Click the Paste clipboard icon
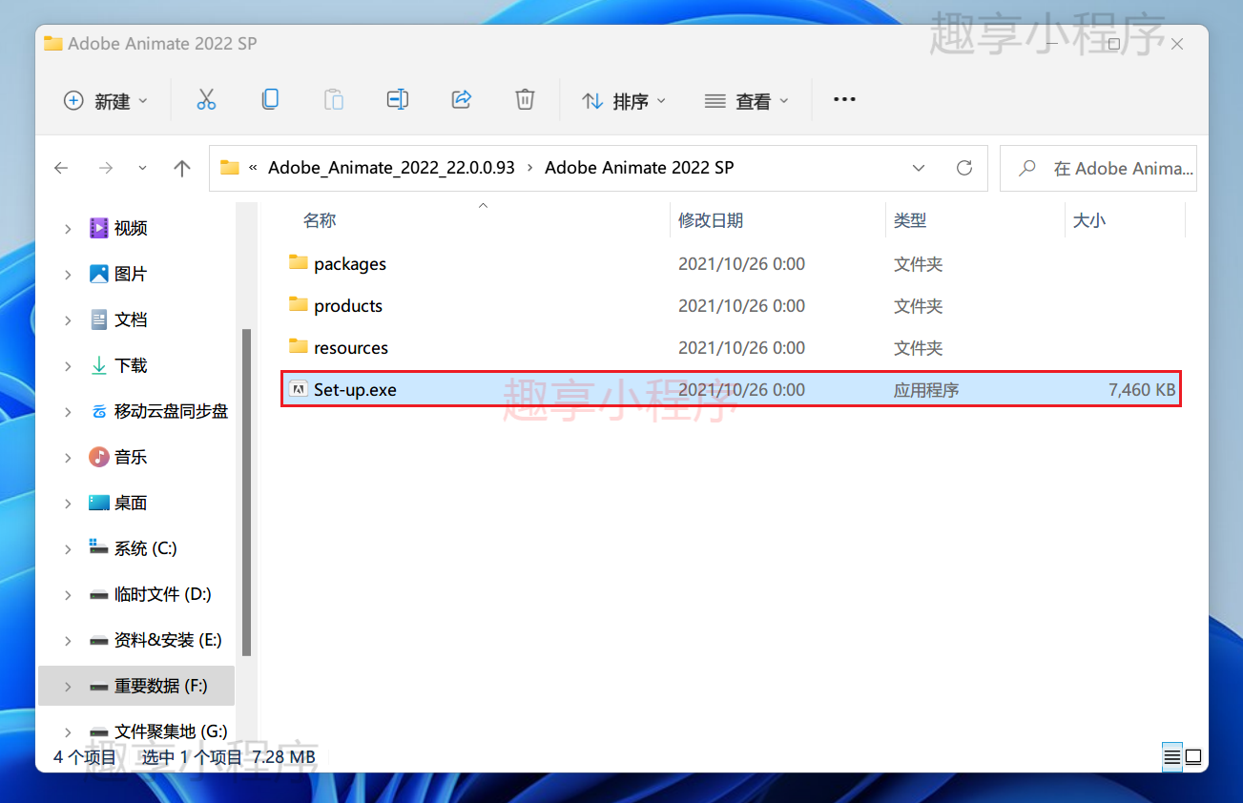Image resolution: width=1243 pixels, height=803 pixels. [x=333, y=99]
